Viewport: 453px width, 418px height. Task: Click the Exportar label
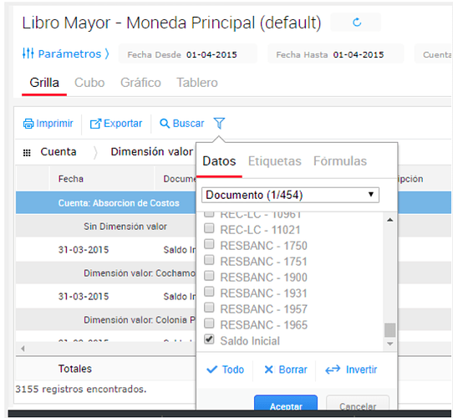(123, 124)
